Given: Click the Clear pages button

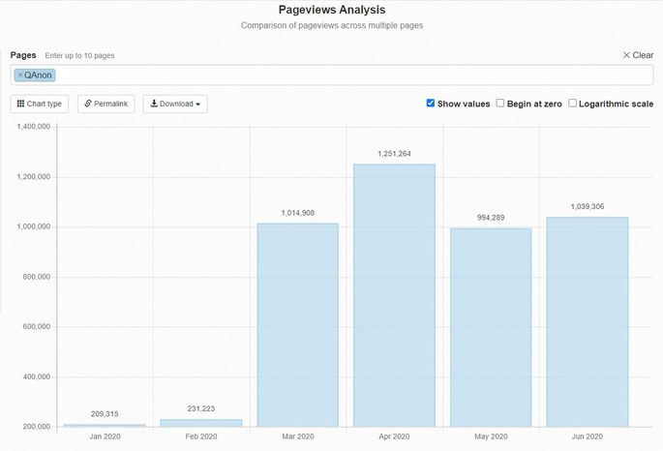Looking at the screenshot, I should pos(638,55).
